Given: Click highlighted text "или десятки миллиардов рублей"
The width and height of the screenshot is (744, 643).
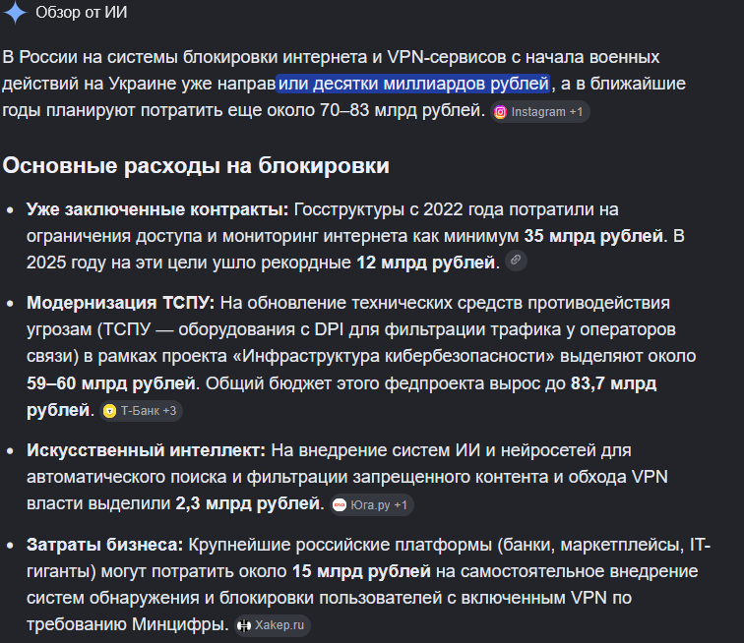Looking at the screenshot, I should [413, 84].
